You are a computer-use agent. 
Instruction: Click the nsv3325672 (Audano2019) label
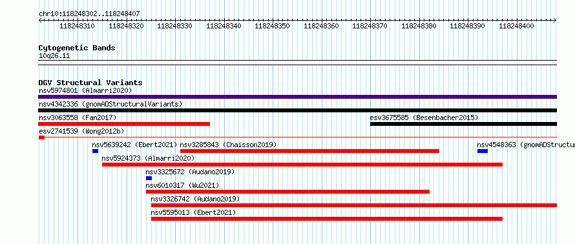pos(190,172)
